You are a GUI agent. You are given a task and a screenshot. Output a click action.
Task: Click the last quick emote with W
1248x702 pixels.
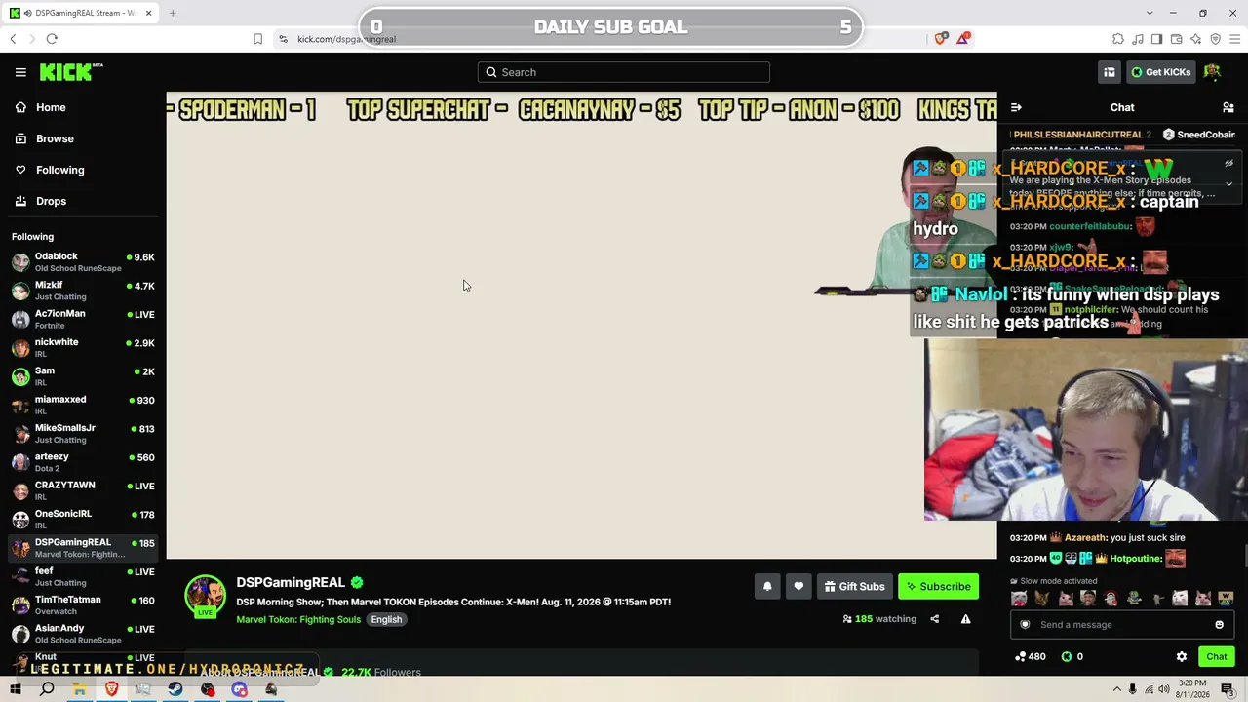[1226, 599]
